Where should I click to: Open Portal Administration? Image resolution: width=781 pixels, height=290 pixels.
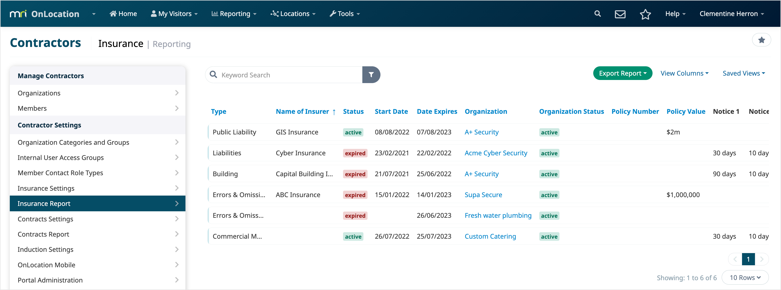(97, 280)
